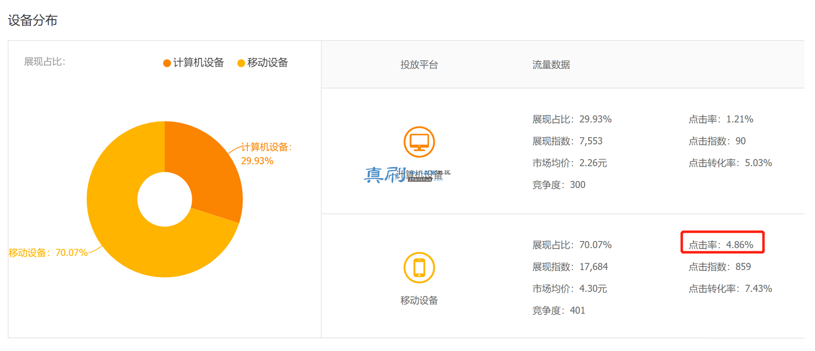The width and height of the screenshot is (815, 351).
Task: Click the mobile 竞争度 401 entry
Action: (559, 310)
